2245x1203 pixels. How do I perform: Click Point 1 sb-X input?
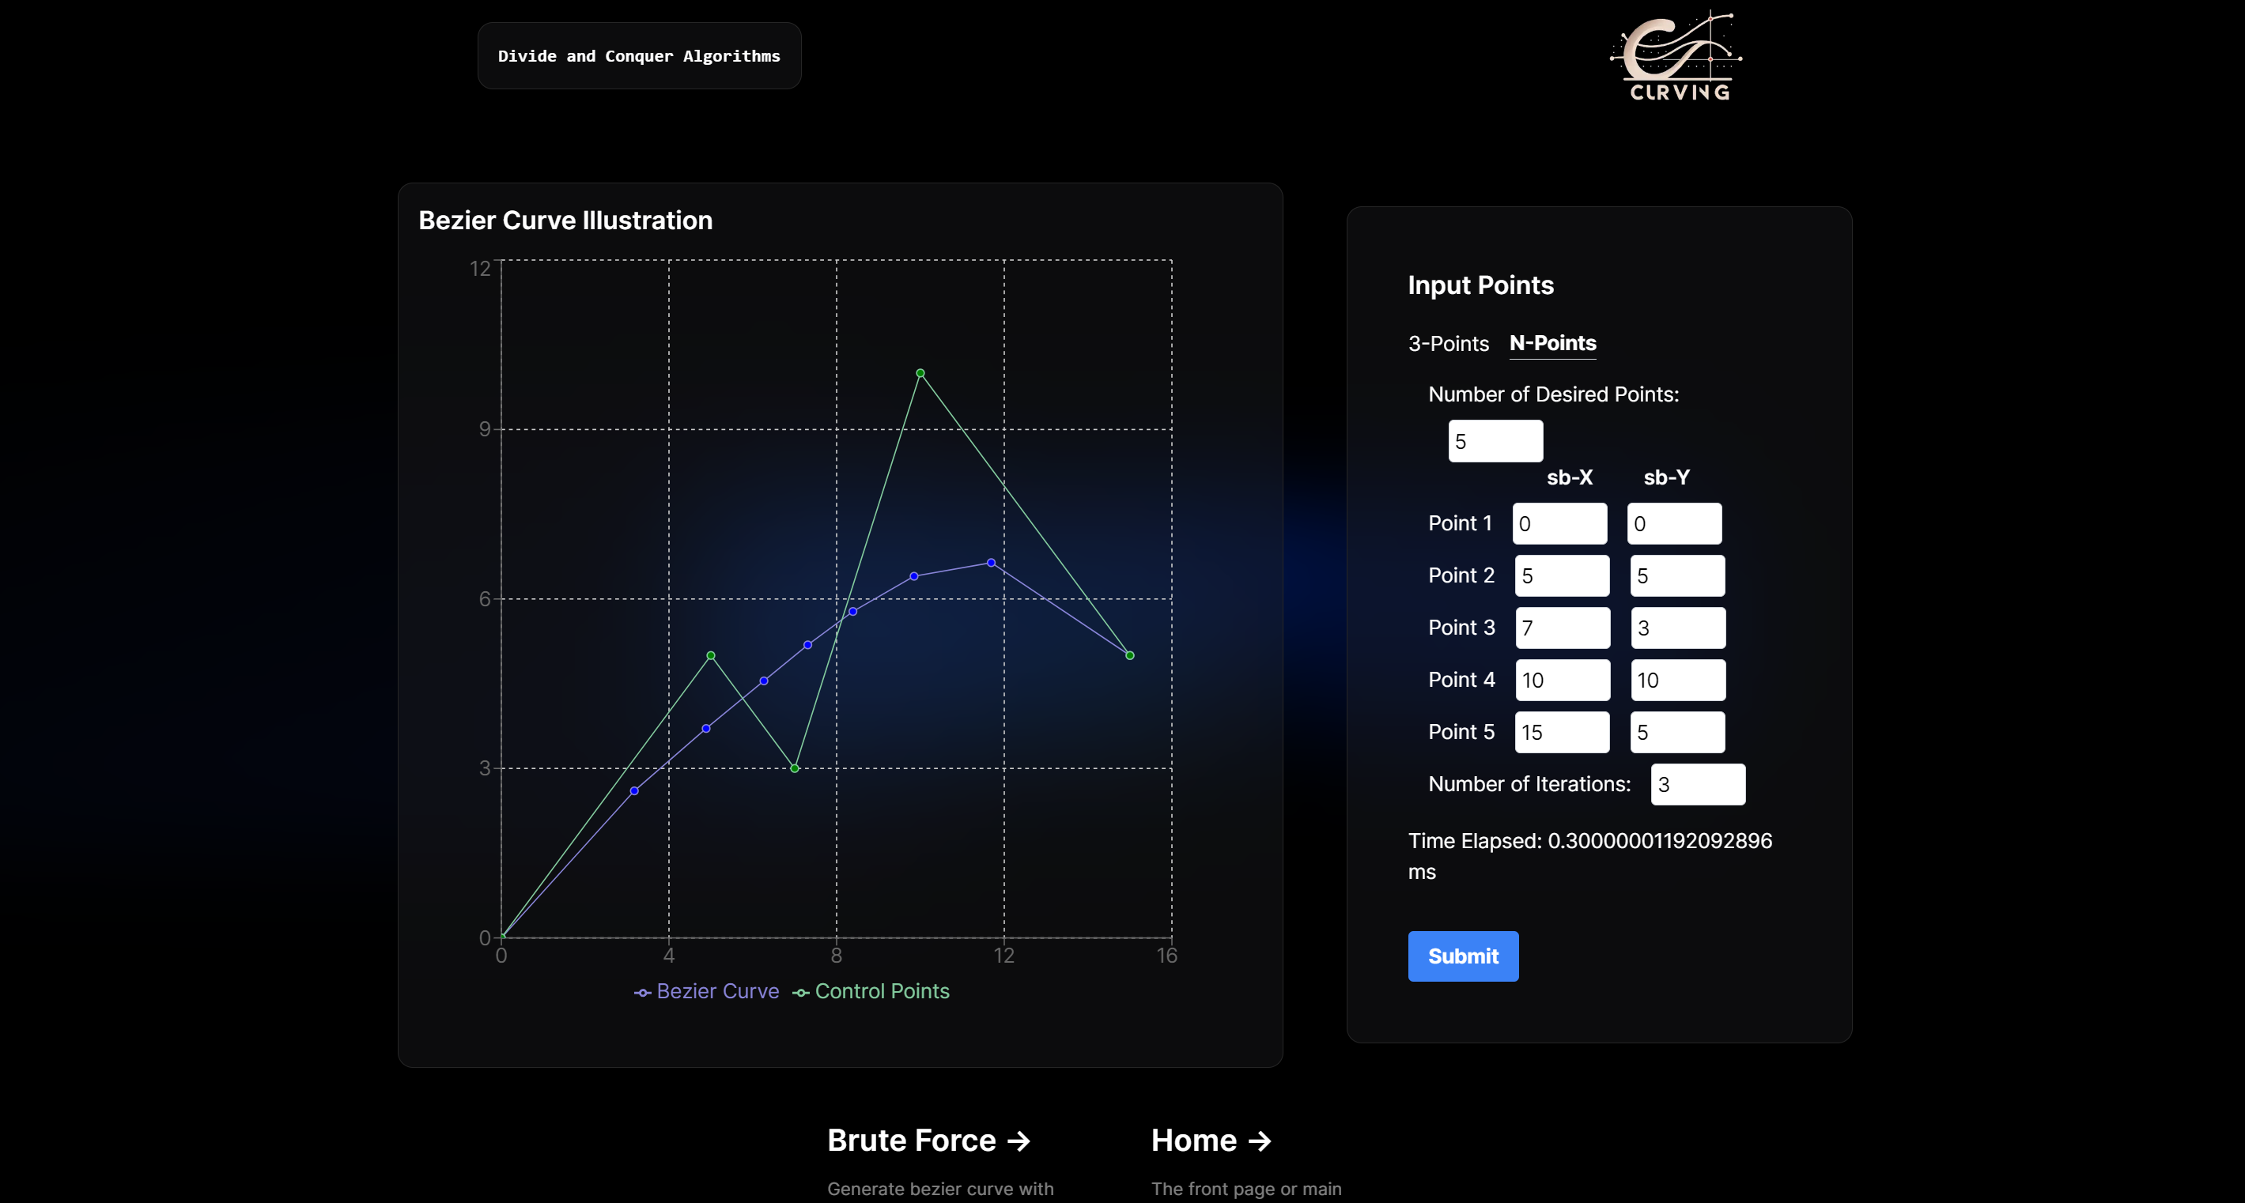coord(1559,523)
